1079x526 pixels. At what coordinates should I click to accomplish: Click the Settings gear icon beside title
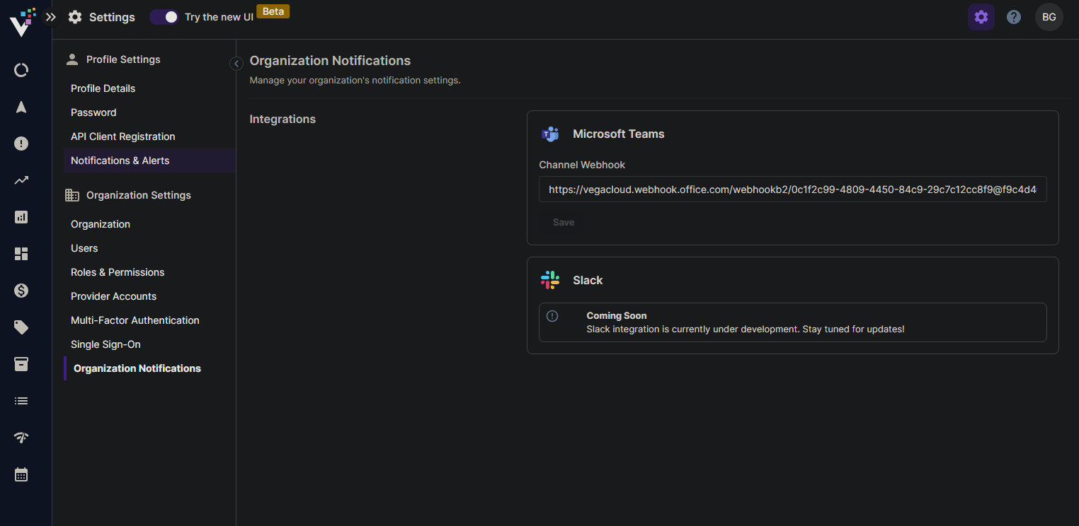click(75, 17)
